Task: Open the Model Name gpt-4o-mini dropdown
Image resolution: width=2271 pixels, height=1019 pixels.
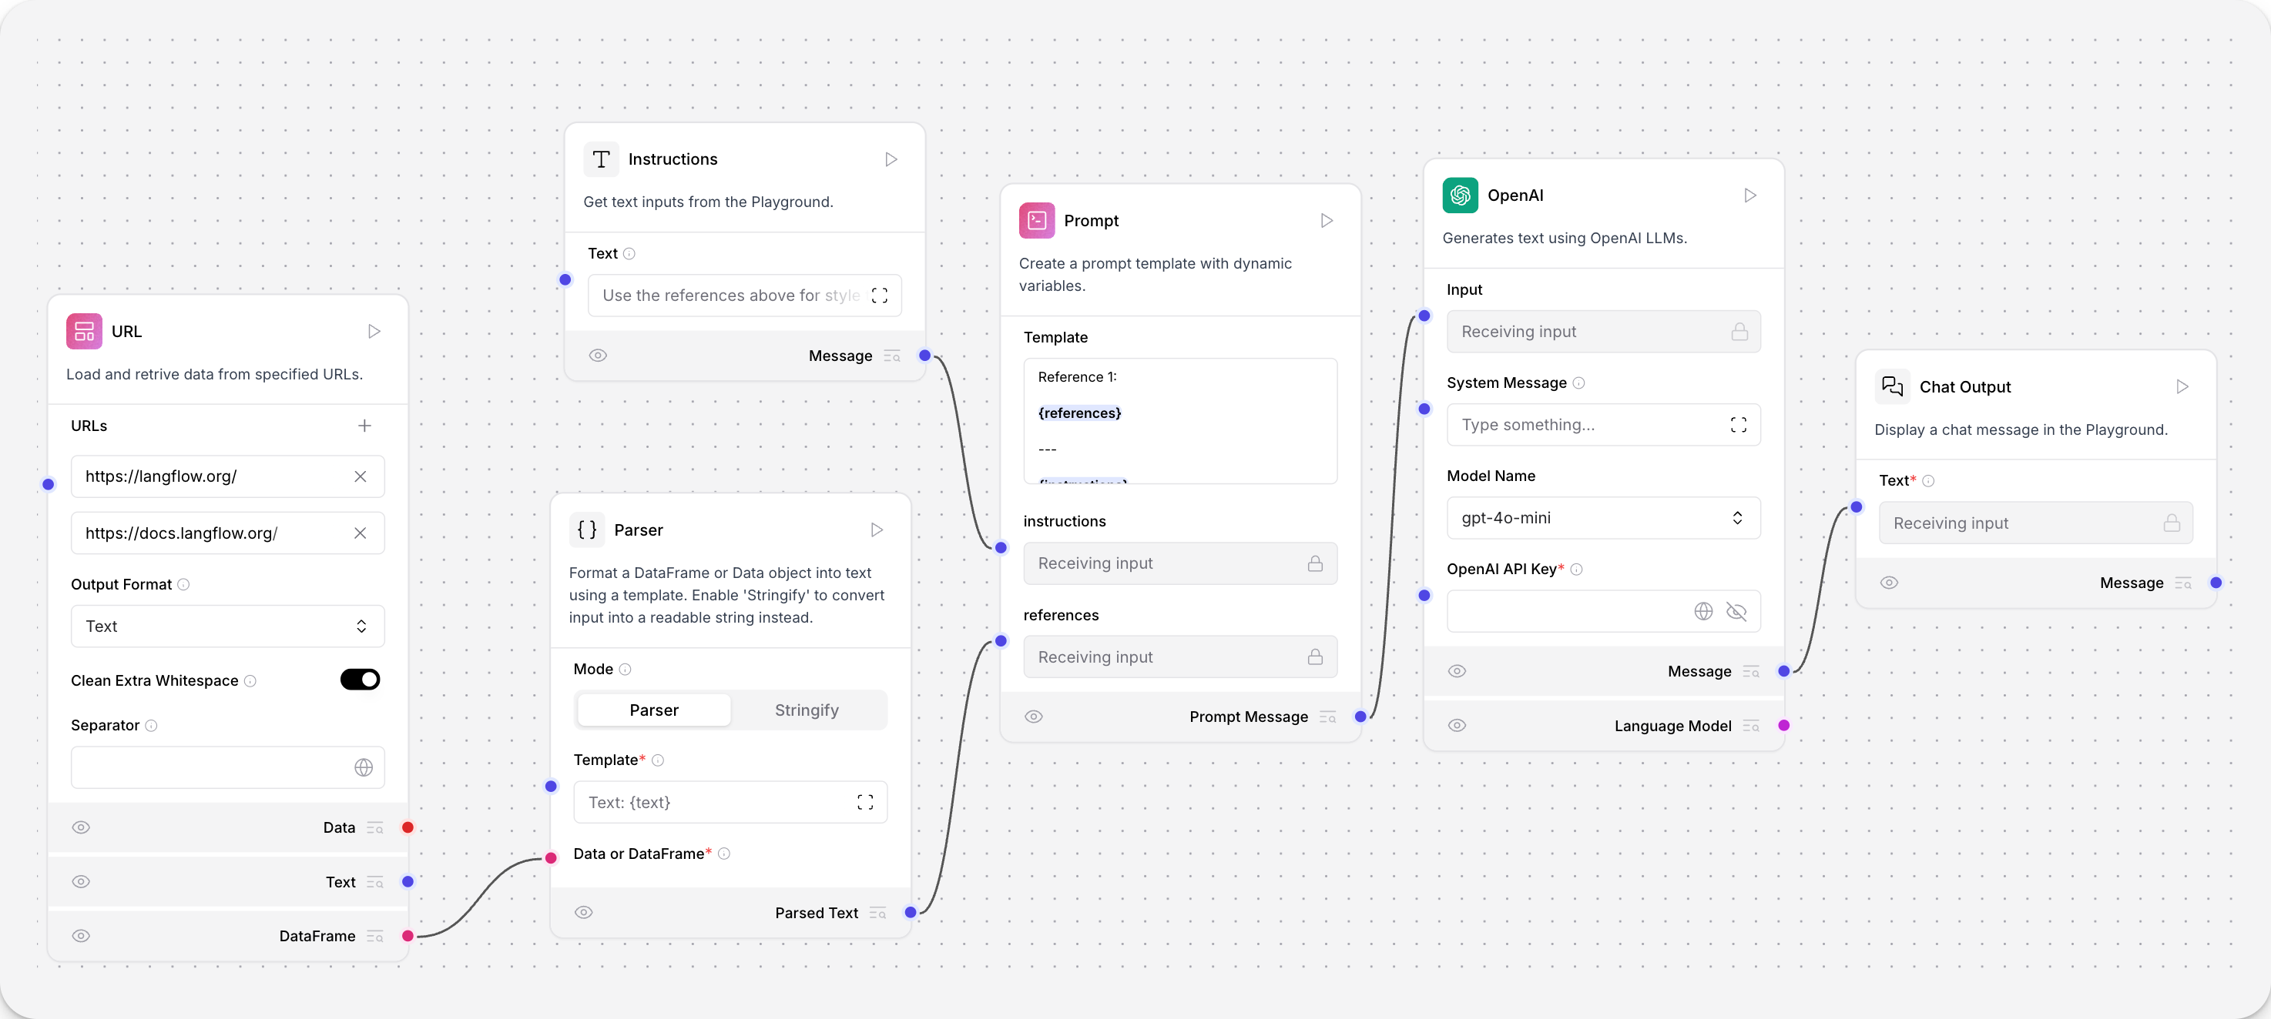Action: tap(1603, 518)
